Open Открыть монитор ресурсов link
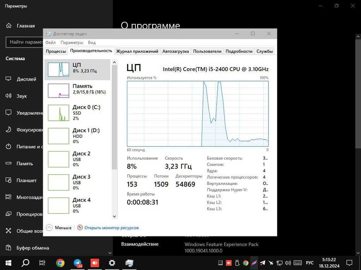The image size is (361, 270). pos(111,228)
